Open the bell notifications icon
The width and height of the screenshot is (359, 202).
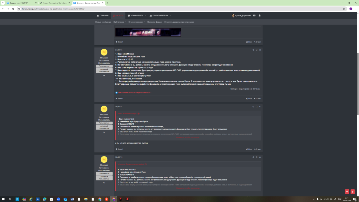260,16
